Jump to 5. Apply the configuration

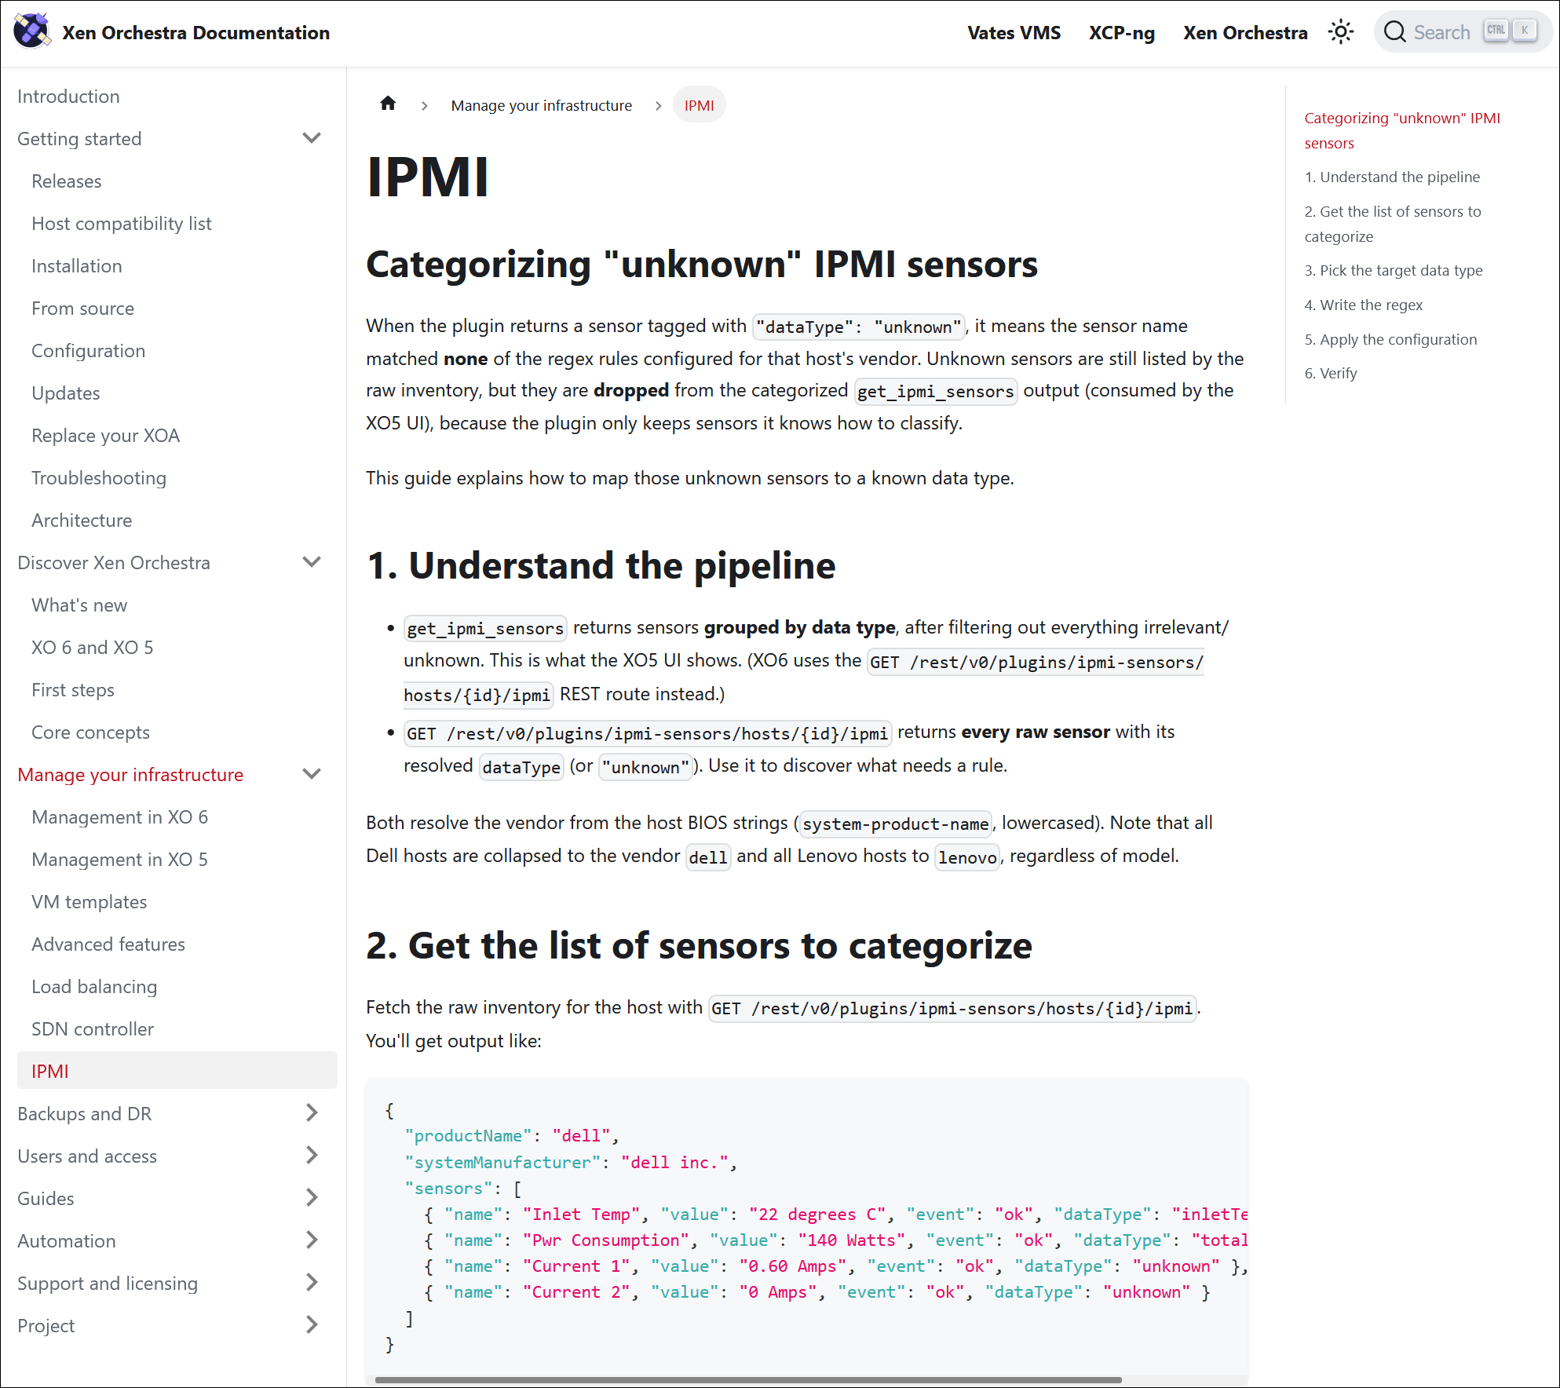(1390, 340)
